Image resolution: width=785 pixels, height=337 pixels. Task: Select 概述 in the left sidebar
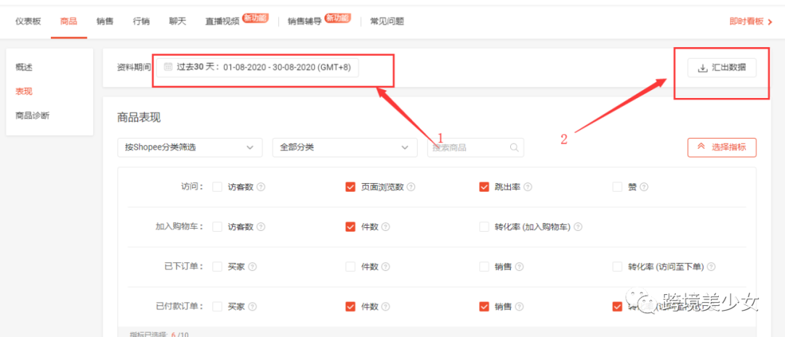pos(24,67)
